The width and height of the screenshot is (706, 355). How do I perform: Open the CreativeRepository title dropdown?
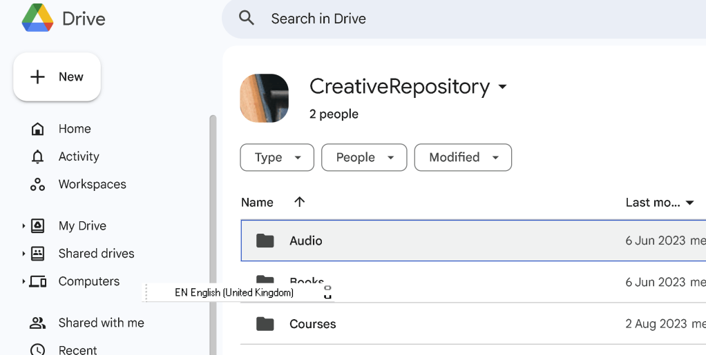pos(502,87)
